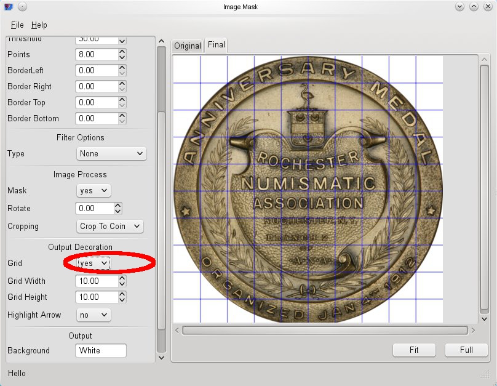Click the Border Top value field
The height and width of the screenshot is (386, 497).
[97, 102]
